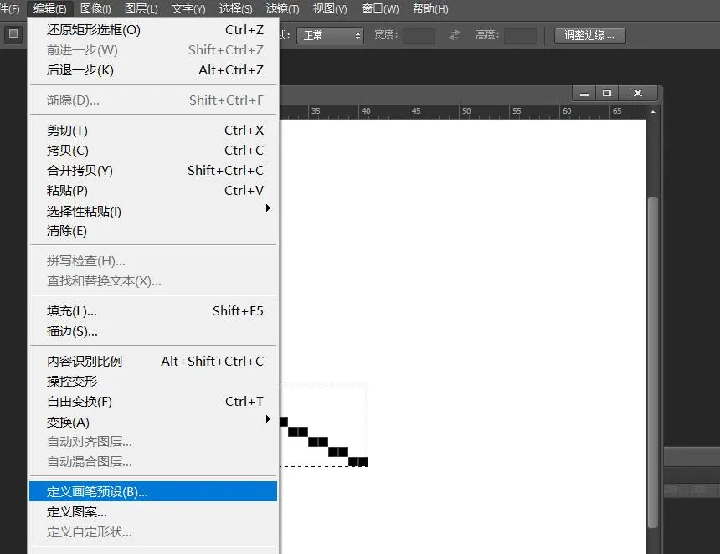Image resolution: width=720 pixels, height=554 pixels.
Task: Select 拷贝 menu item
Action: pyautogui.click(x=153, y=151)
